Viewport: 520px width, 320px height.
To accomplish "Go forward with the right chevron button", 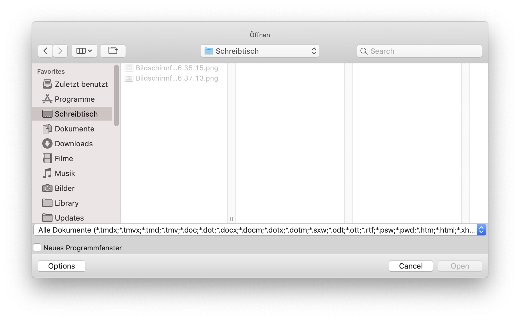I will [60, 51].
